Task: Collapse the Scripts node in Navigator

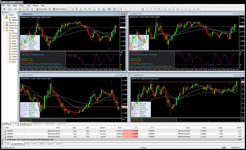Action: click(x=4, y=31)
